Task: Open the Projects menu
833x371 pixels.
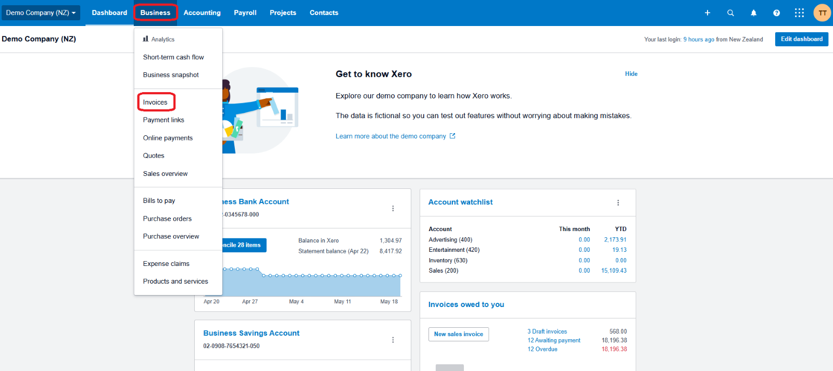Action: [x=283, y=13]
